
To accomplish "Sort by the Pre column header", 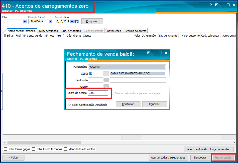I will [x=60, y=36].
